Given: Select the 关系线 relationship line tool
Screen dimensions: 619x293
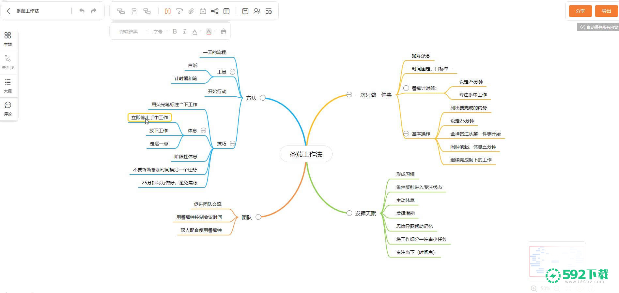Looking at the screenshot, I should [8, 62].
